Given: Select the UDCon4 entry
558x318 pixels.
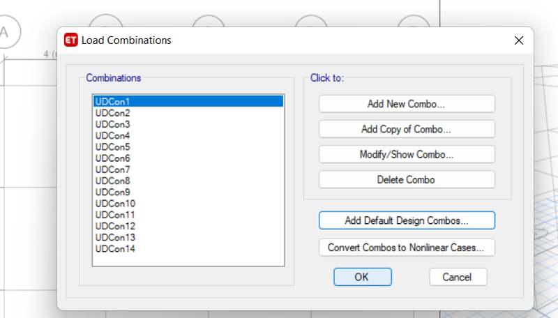Looking at the screenshot, I should click(x=188, y=135).
